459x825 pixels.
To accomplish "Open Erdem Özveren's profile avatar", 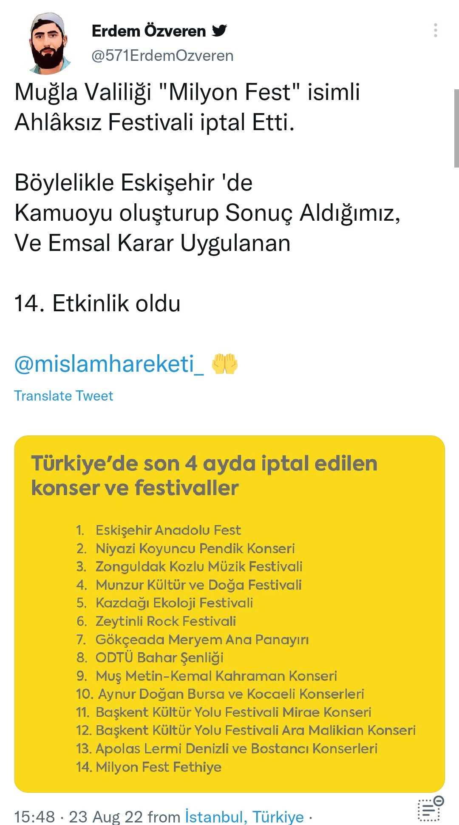I will point(49,43).
